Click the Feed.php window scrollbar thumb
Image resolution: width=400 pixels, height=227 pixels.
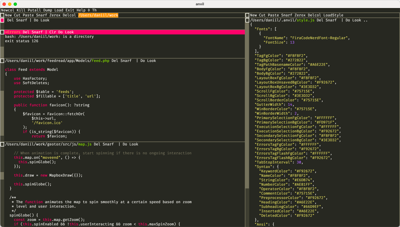click(2, 113)
